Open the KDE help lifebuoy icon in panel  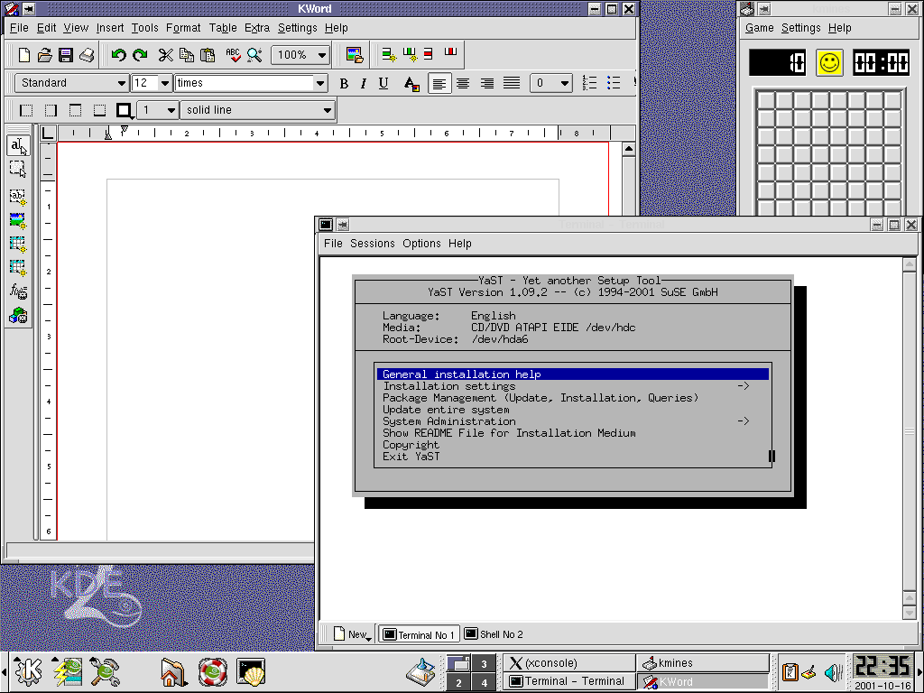click(x=212, y=671)
